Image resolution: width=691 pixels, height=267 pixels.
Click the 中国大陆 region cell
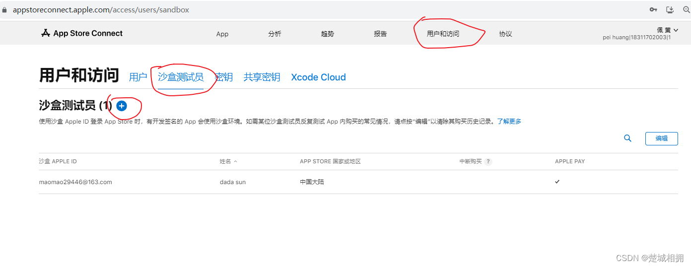pyautogui.click(x=312, y=182)
